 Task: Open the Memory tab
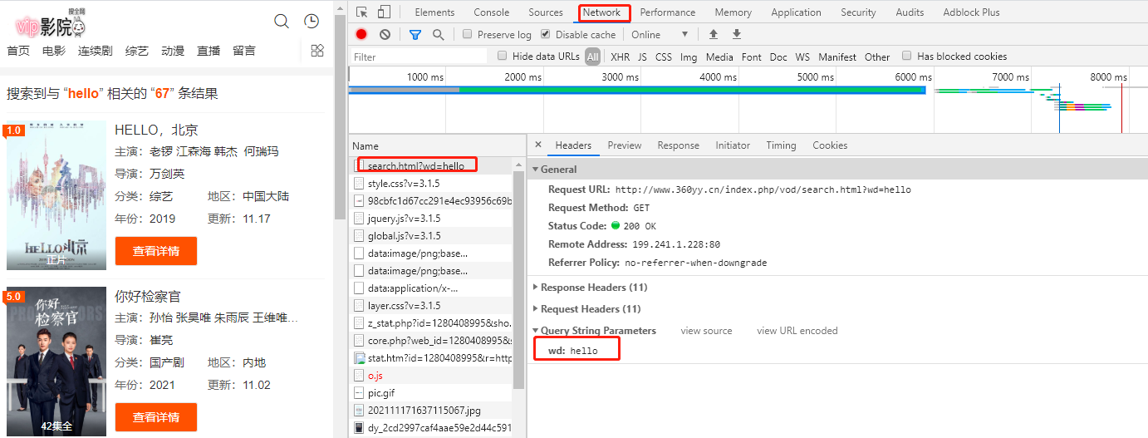coord(733,12)
